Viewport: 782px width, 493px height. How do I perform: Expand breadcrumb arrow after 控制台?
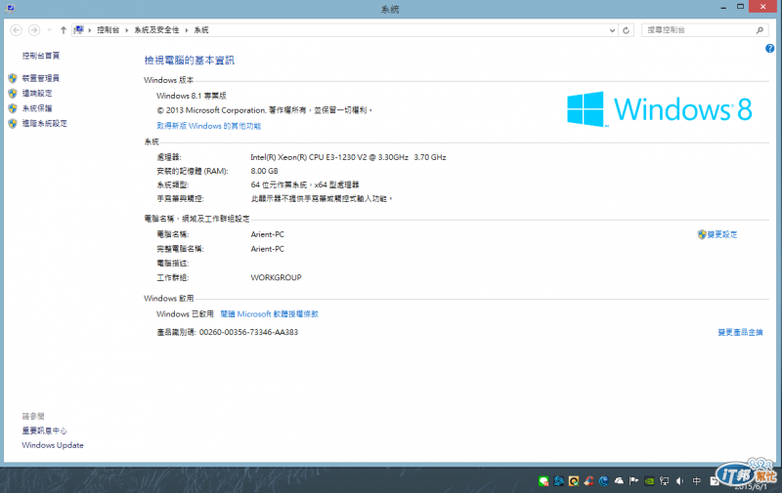(127, 30)
